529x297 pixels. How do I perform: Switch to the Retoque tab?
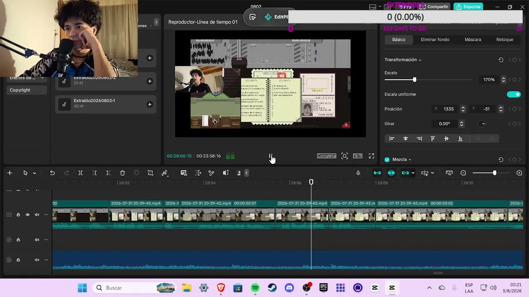point(505,40)
